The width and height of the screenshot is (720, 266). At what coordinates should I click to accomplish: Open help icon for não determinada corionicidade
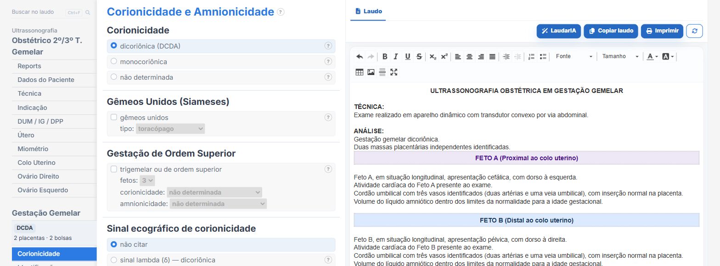[328, 77]
